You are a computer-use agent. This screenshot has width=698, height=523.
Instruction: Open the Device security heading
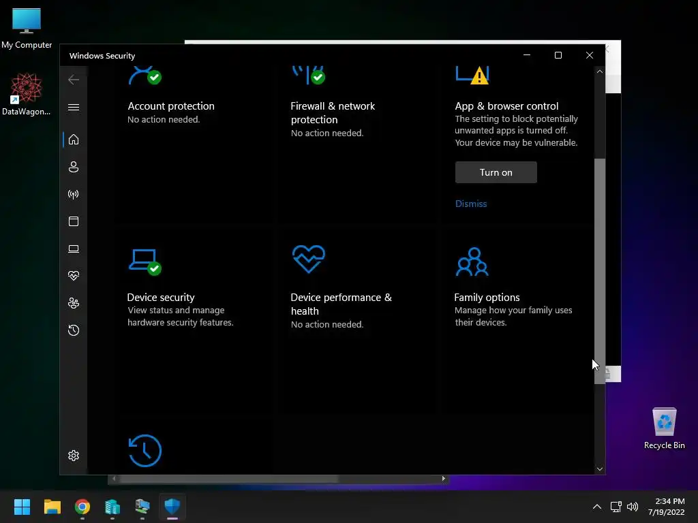[x=161, y=298]
